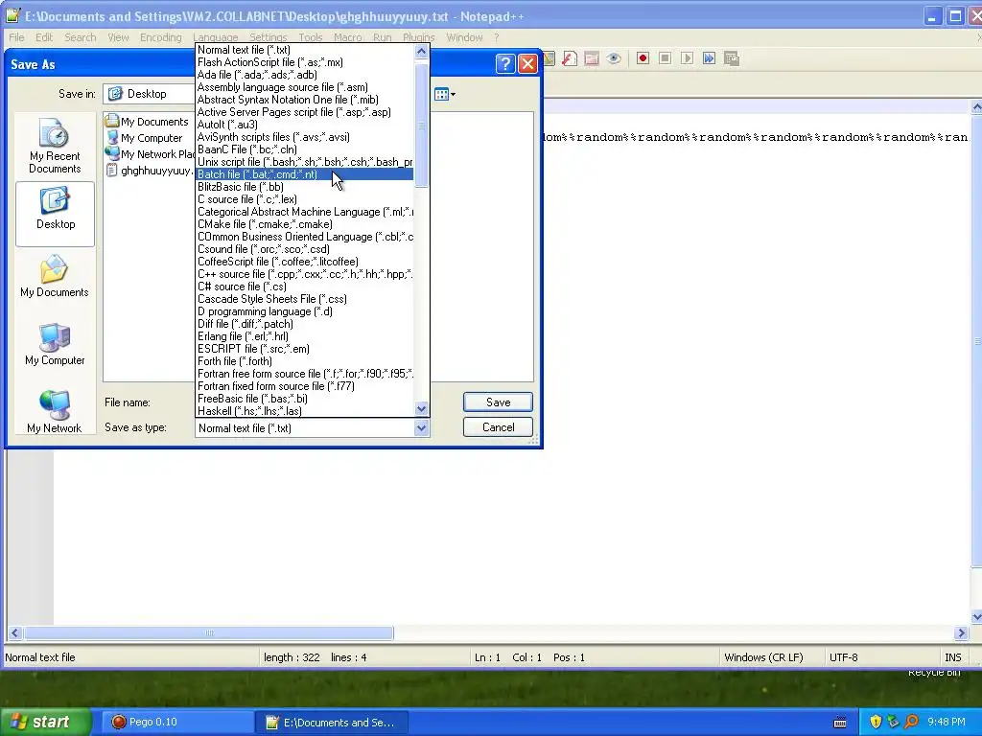
Task: Click the type list scroll-up arrow
Action: [x=422, y=52]
